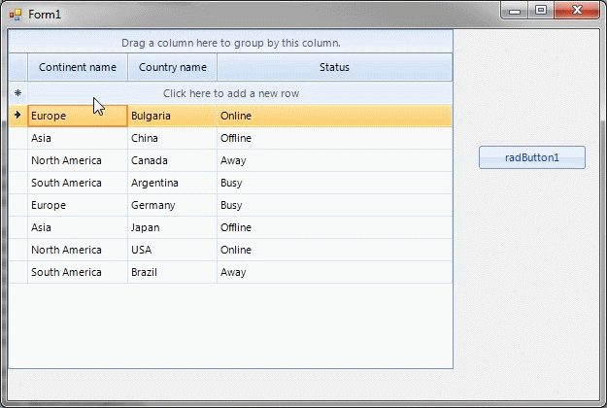The image size is (607, 408).
Task: Select the Bulgaria country cell
Action: click(172, 116)
